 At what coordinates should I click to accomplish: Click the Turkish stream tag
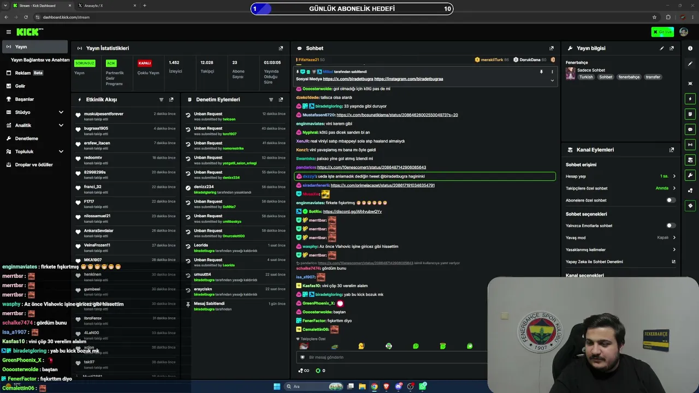(x=586, y=77)
